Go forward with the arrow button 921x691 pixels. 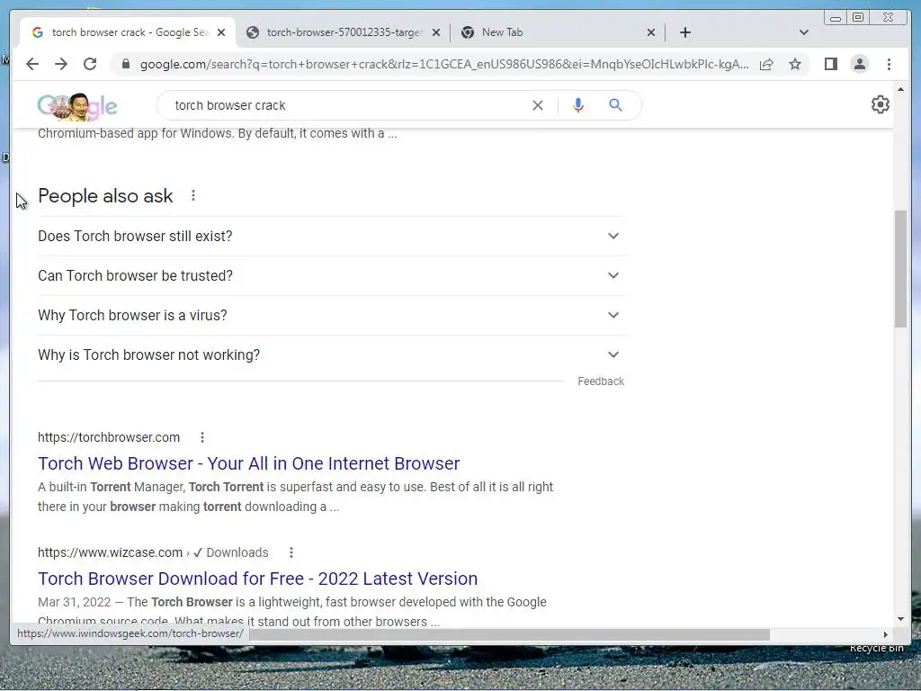click(61, 64)
